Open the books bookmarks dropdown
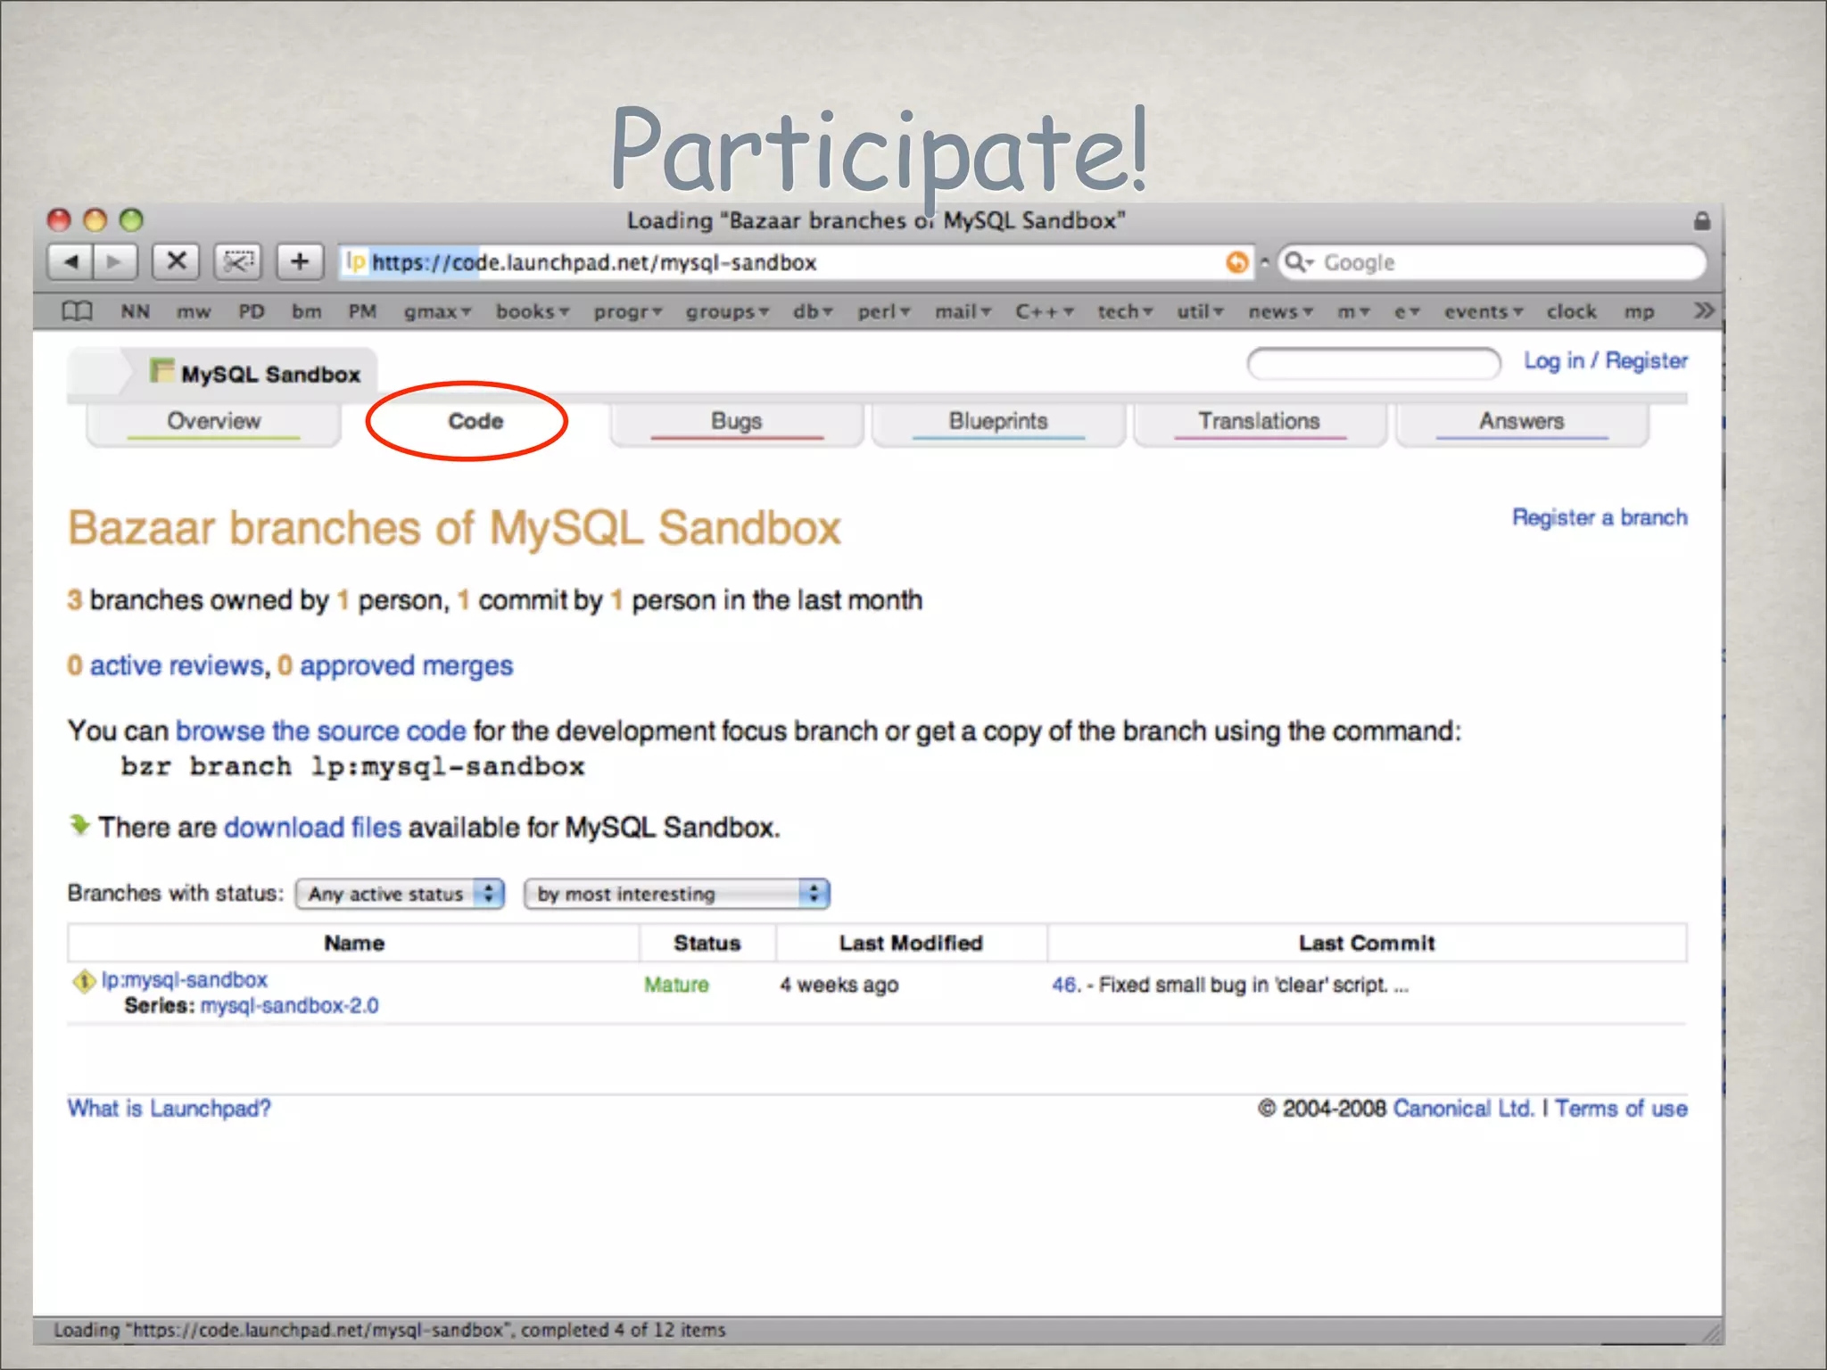This screenshot has width=1827, height=1370. tap(533, 311)
